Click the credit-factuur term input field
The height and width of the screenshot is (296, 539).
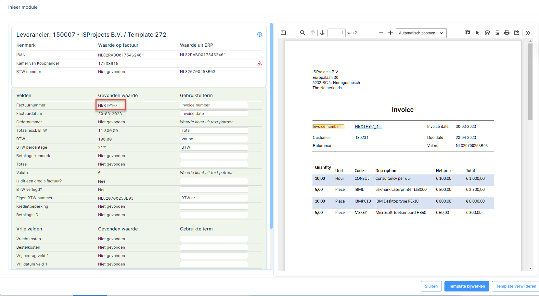click(x=214, y=181)
